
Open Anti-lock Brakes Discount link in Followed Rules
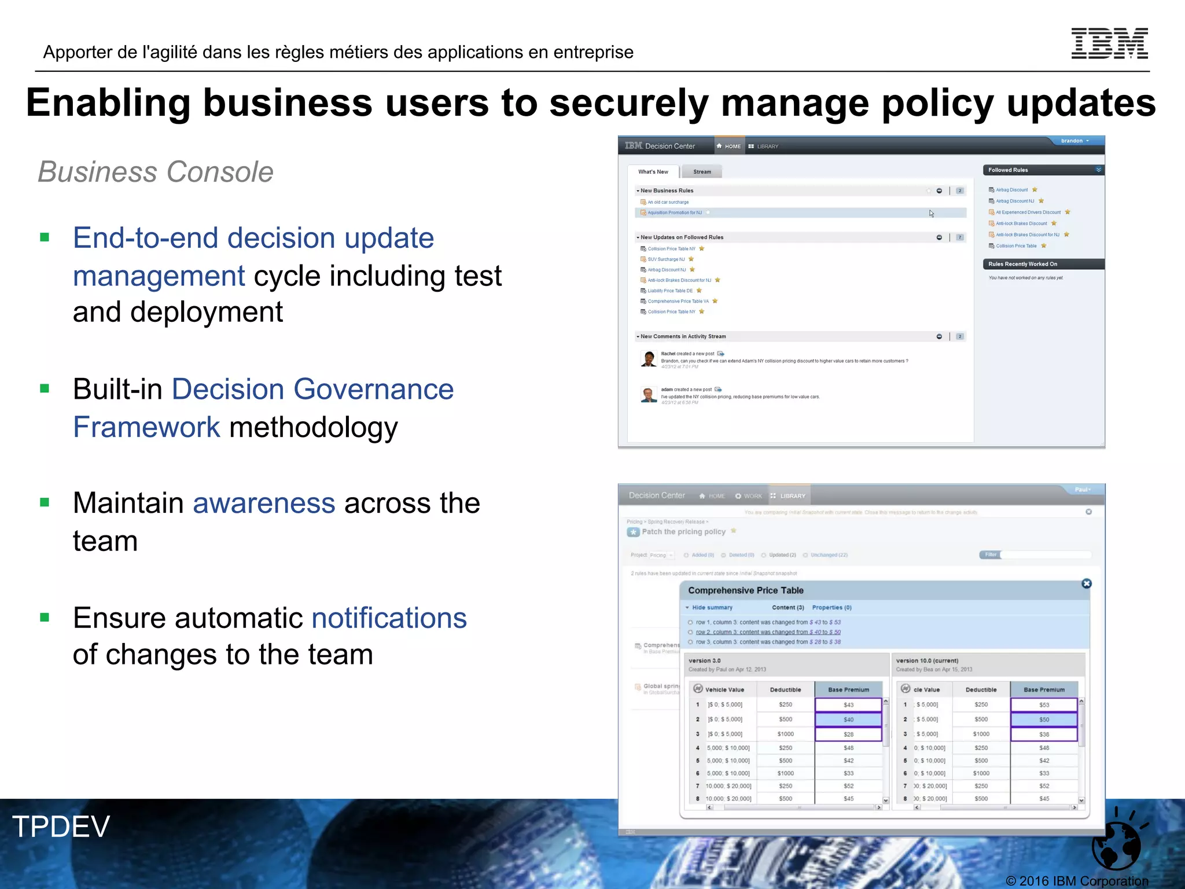point(1021,223)
